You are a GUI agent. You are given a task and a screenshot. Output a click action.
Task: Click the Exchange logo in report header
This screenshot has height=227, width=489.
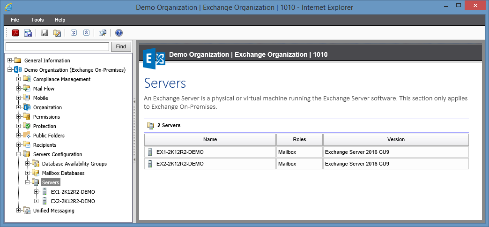(x=154, y=59)
